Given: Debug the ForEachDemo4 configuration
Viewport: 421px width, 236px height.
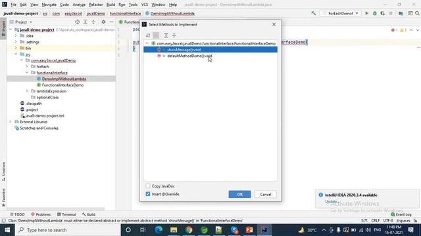Looking at the screenshot, I should (x=374, y=13).
